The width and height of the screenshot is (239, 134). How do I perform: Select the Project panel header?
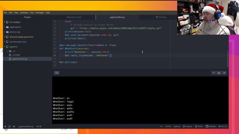(x=27, y=17)
